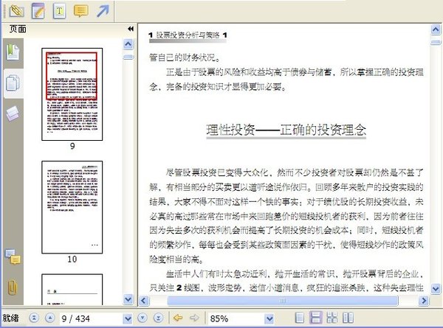Go to the first page

[x=34, y=318]
